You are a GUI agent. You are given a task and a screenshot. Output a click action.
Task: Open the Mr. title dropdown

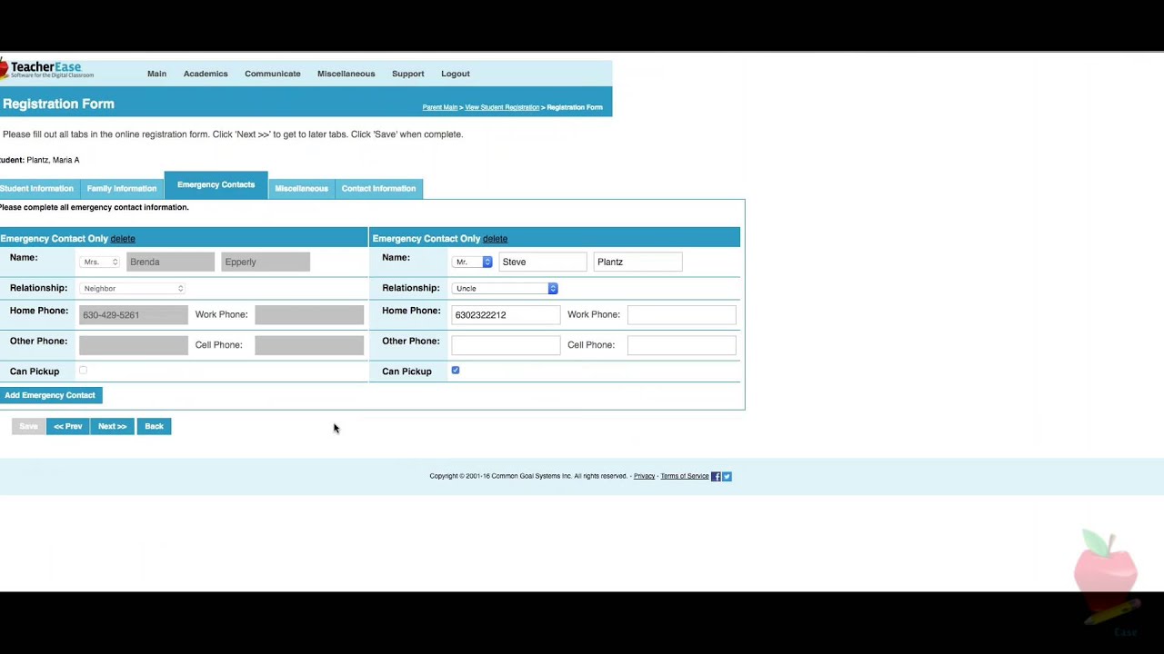coord(472,262)
